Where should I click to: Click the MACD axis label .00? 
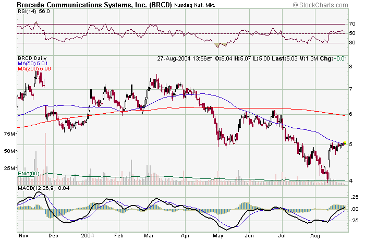click(355, 209)
